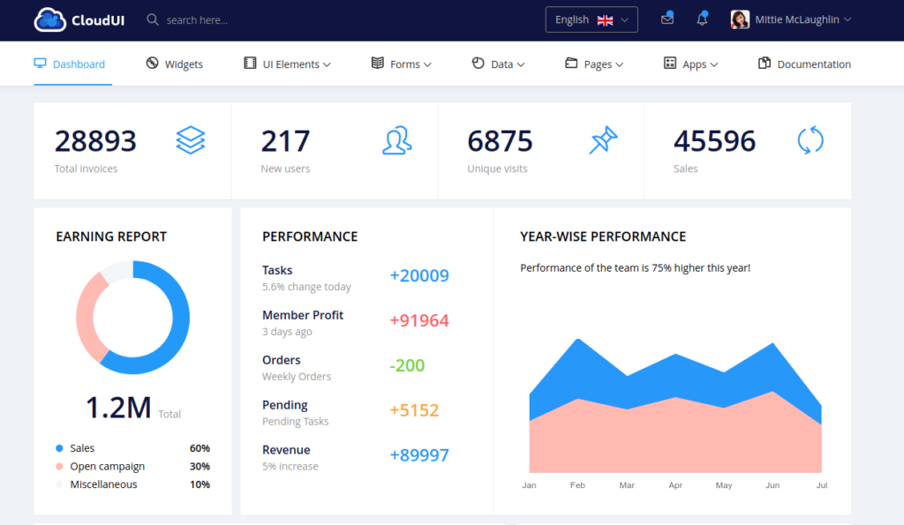The width and height of the screenshot is (904, 525).
Task: Expand the Forms navigation menu
Action: pos(402,64)
